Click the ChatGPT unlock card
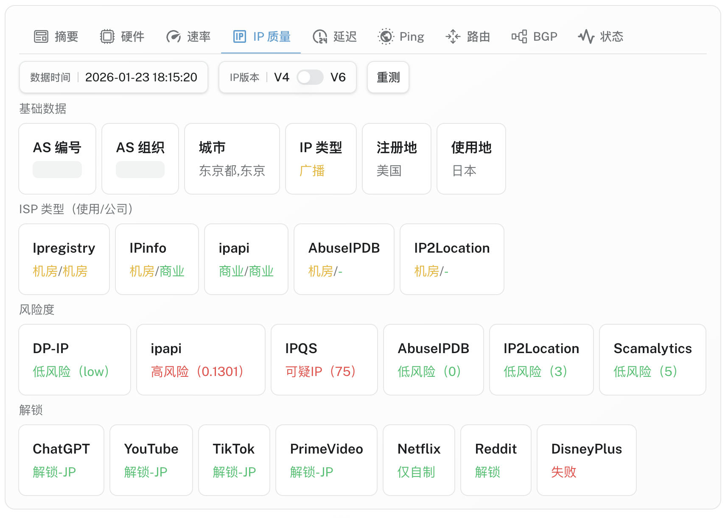728x518 pixels. point(62,460)
